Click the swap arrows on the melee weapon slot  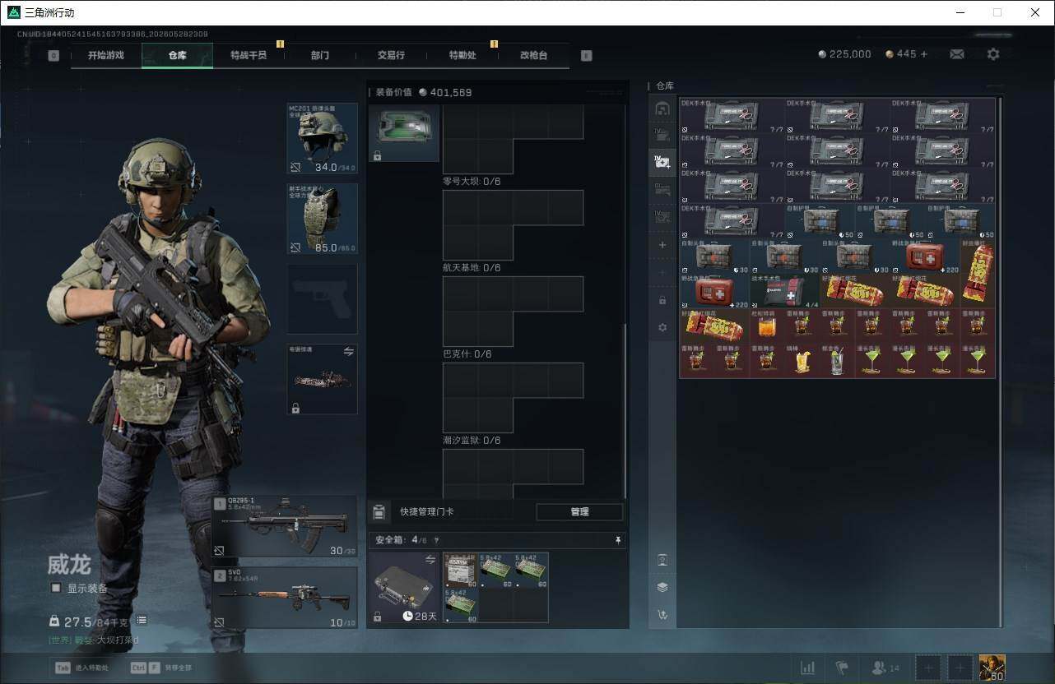coord(348,351)
